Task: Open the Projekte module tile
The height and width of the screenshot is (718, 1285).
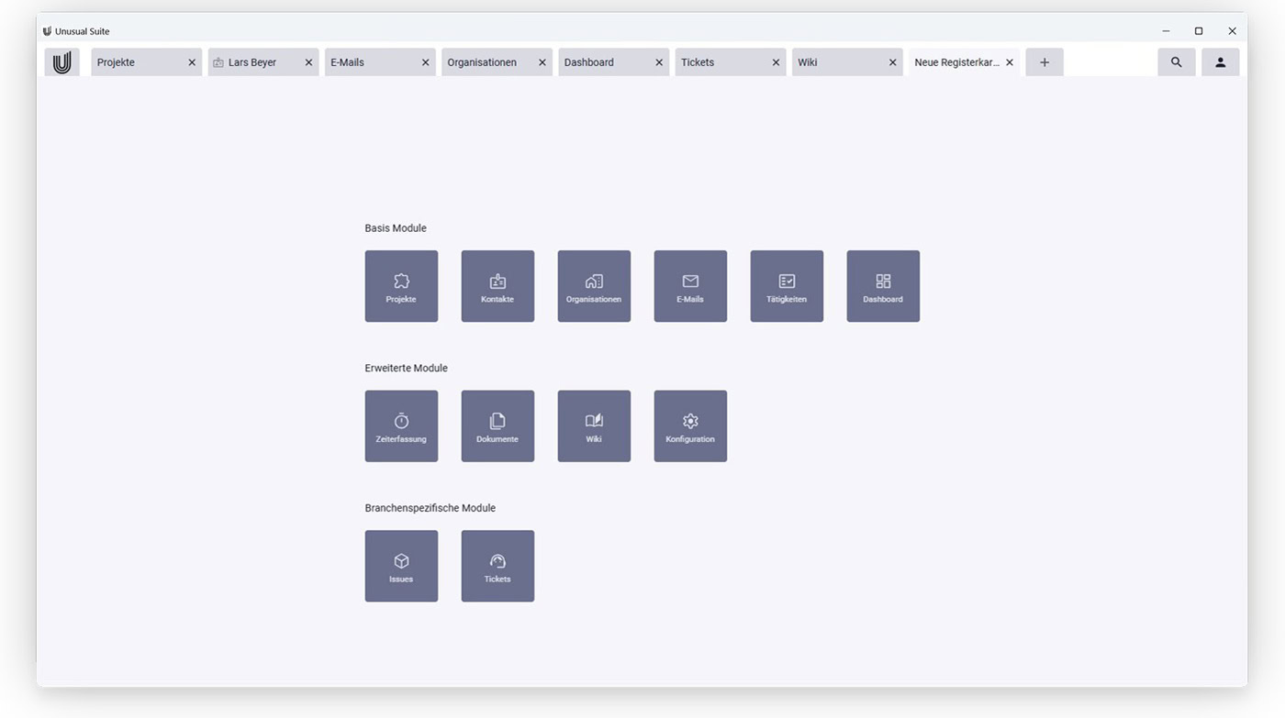Action: [x=401, y=286]
